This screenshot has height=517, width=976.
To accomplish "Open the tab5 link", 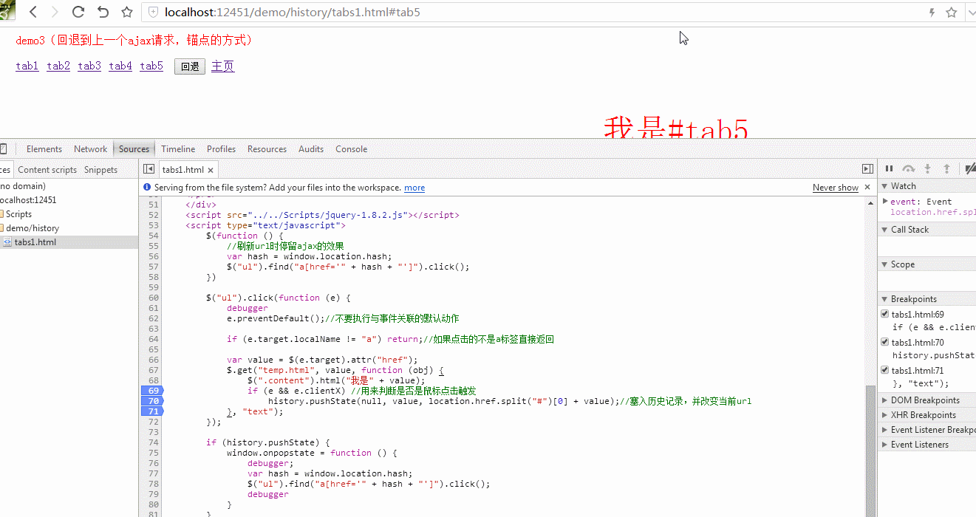I will coord(151,66).
